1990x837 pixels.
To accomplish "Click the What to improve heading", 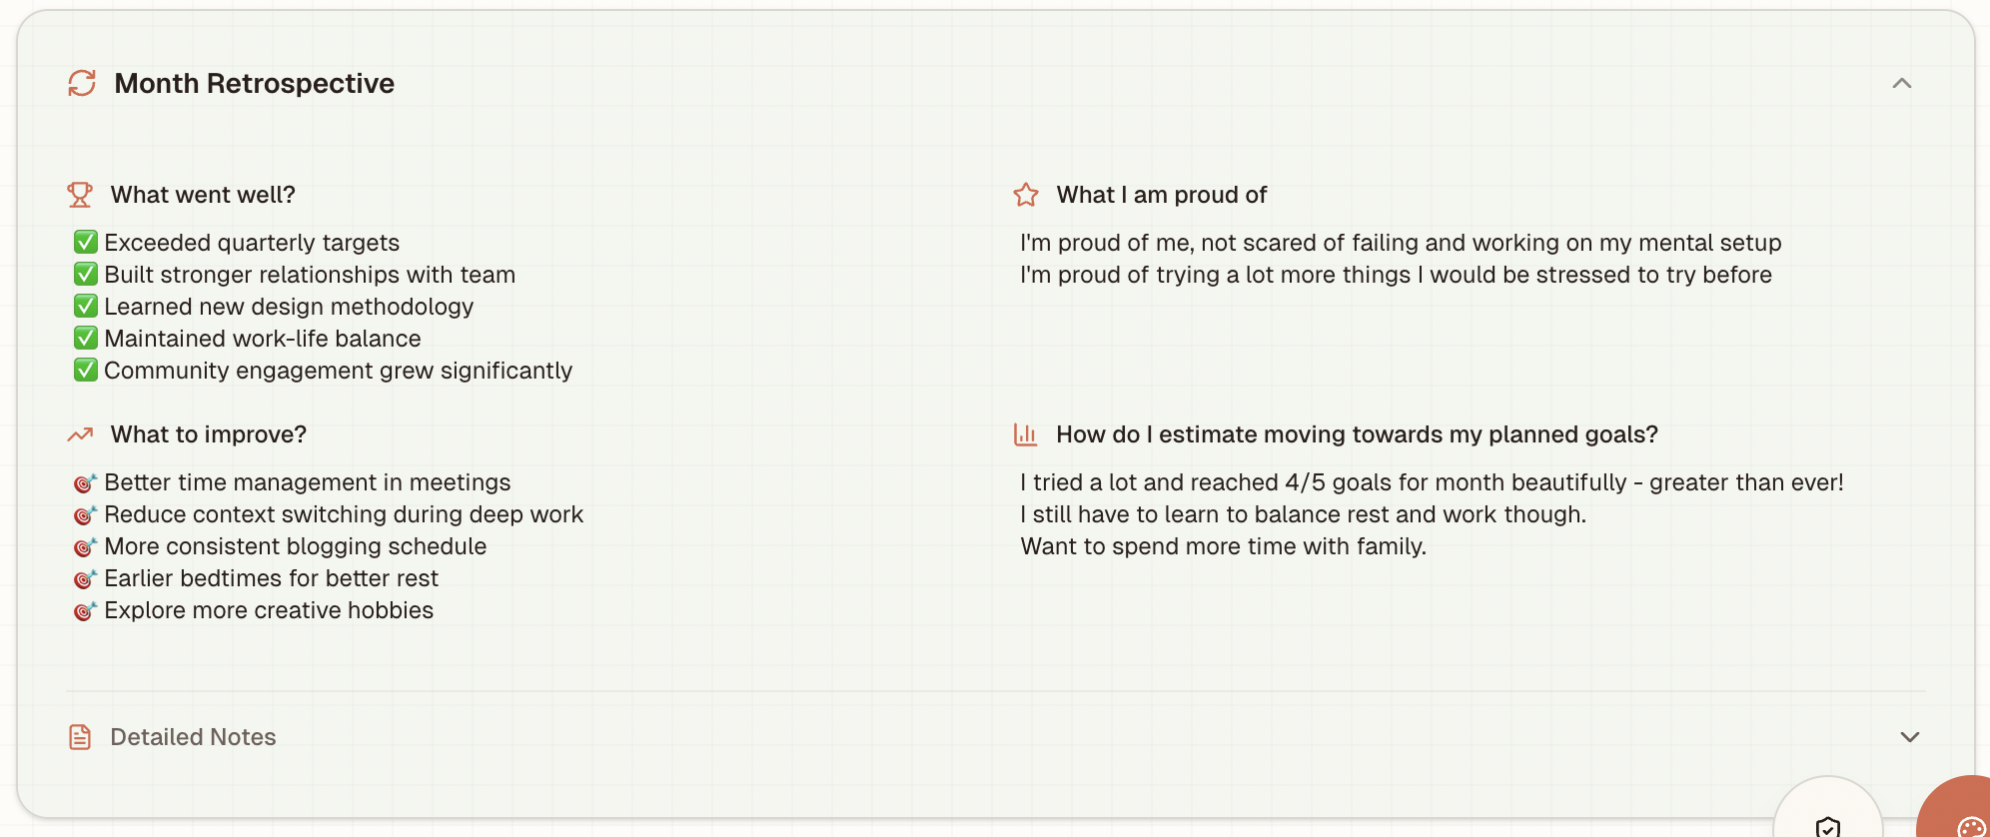I will coord(208,434).
